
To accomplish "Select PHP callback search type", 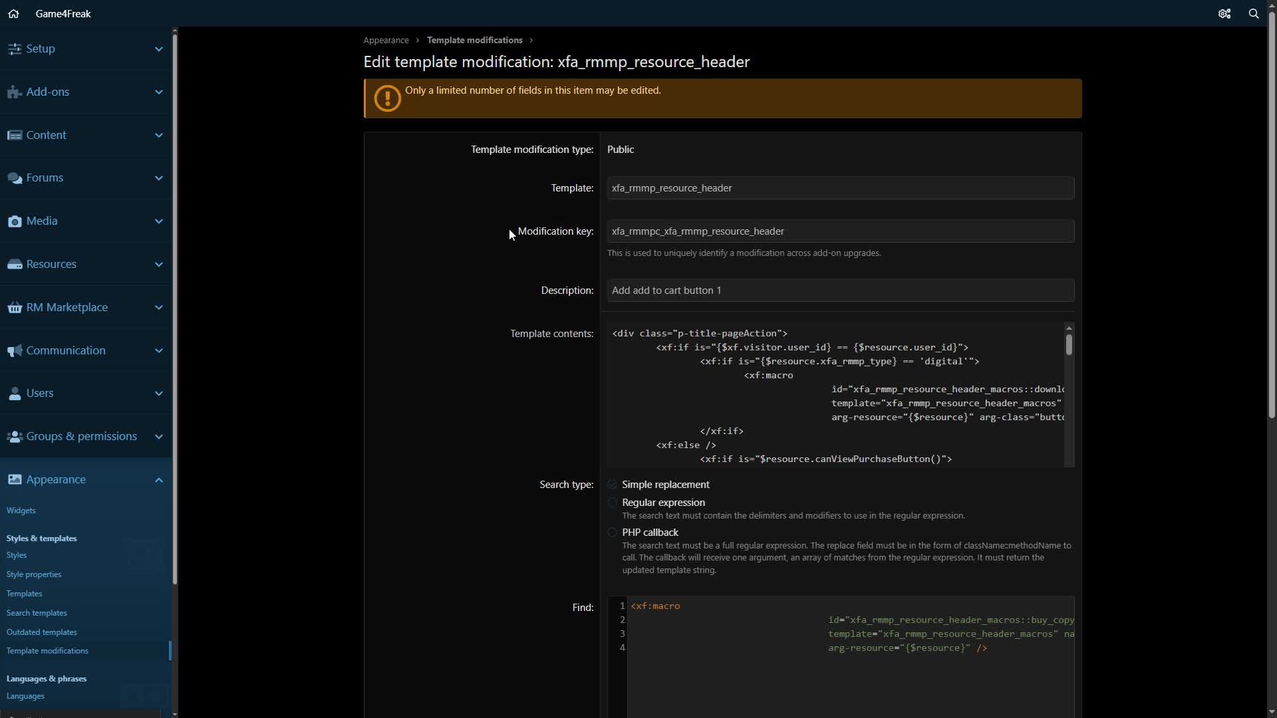I will point(612,533).
